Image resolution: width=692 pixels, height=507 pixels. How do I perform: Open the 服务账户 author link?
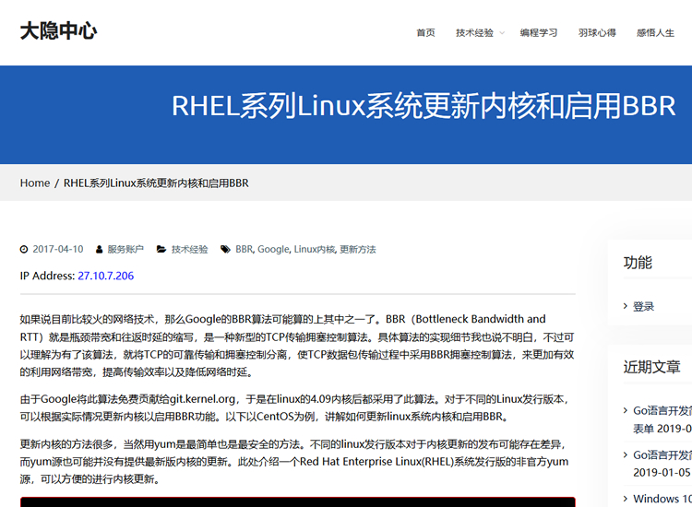(125, 249)
